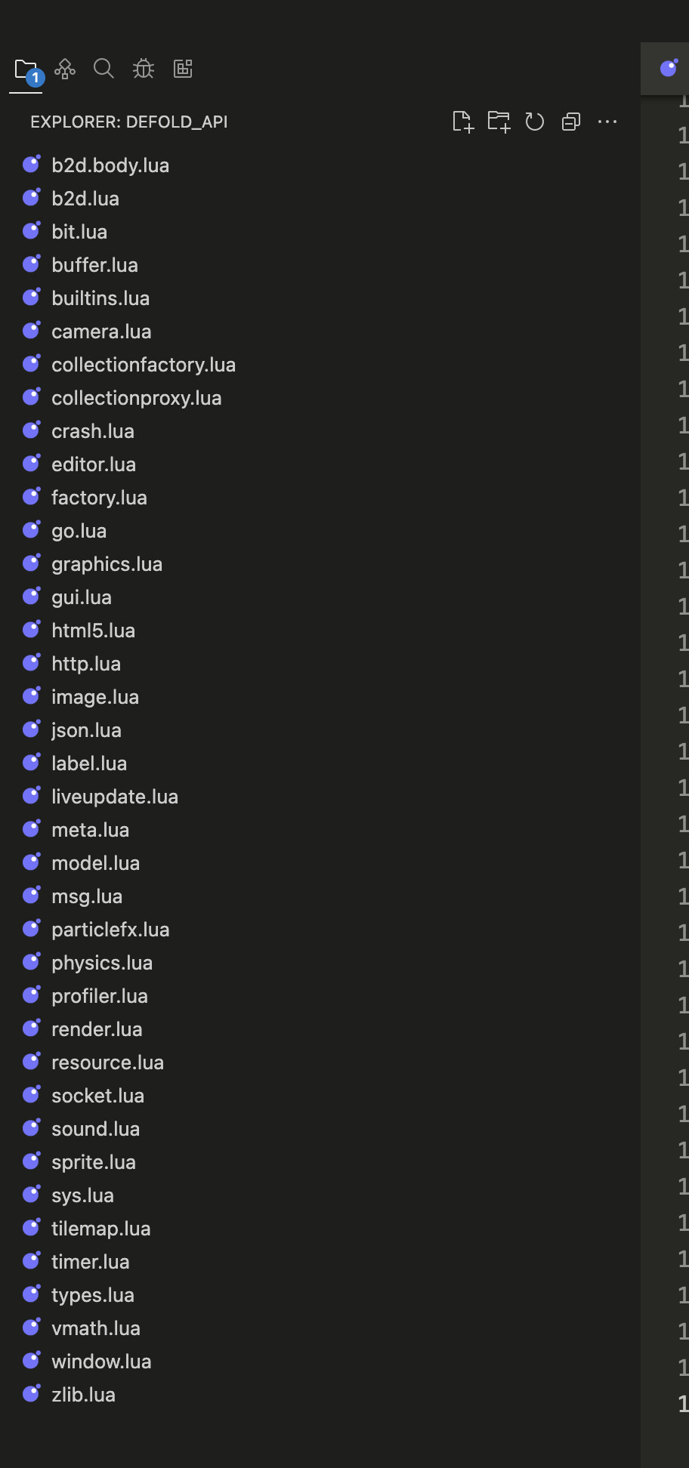Click the New File icon
Image resolution: width=689 pixels, height=1468 pixels.
462,122
